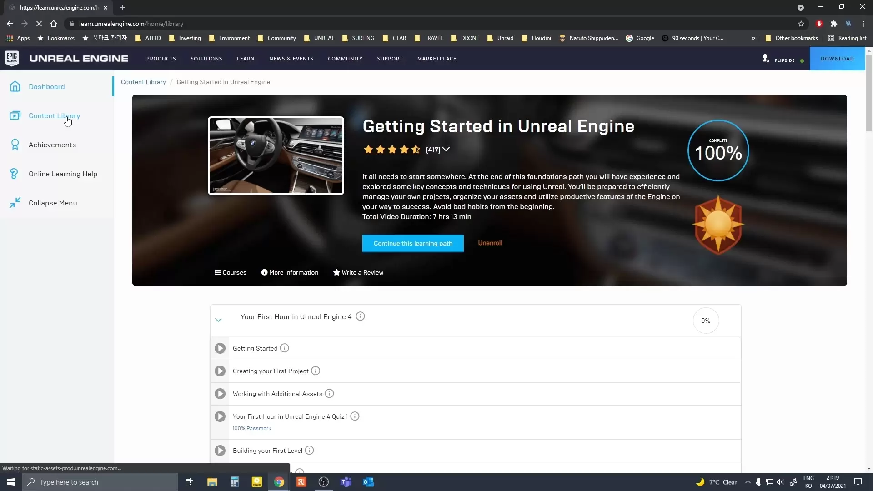Image resolution: width=873 pixels, height=491 pixels.
Task: Click the Epic Games logo
Action: (12, 58)
